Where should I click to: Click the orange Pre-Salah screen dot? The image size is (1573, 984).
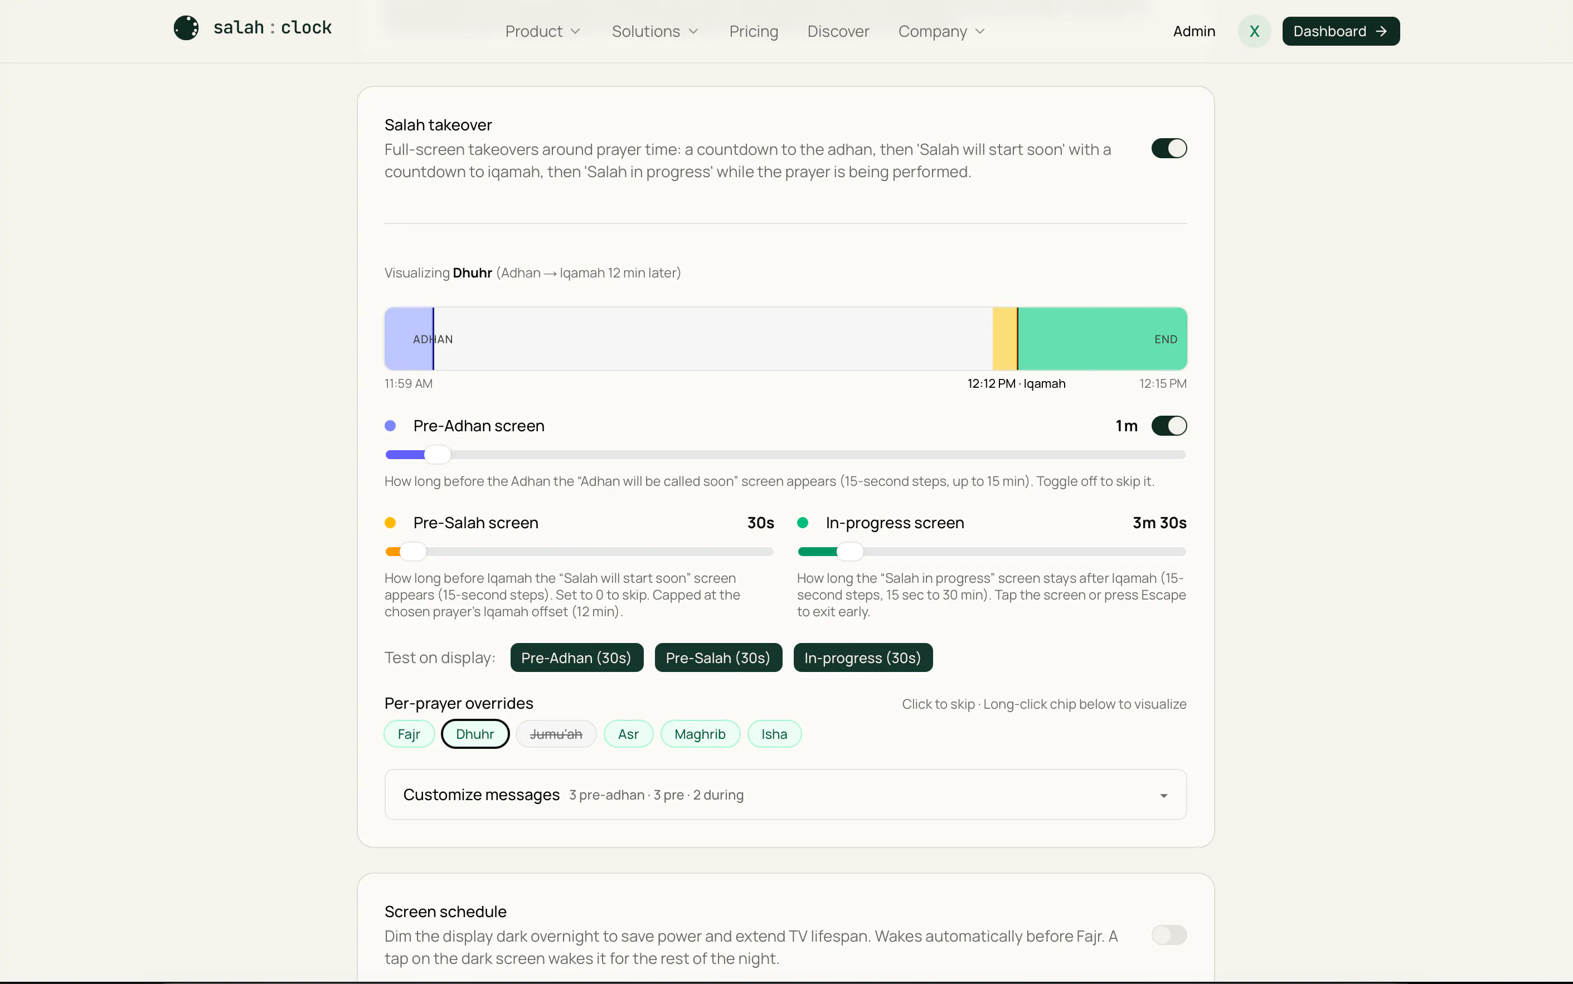point(391,523)
